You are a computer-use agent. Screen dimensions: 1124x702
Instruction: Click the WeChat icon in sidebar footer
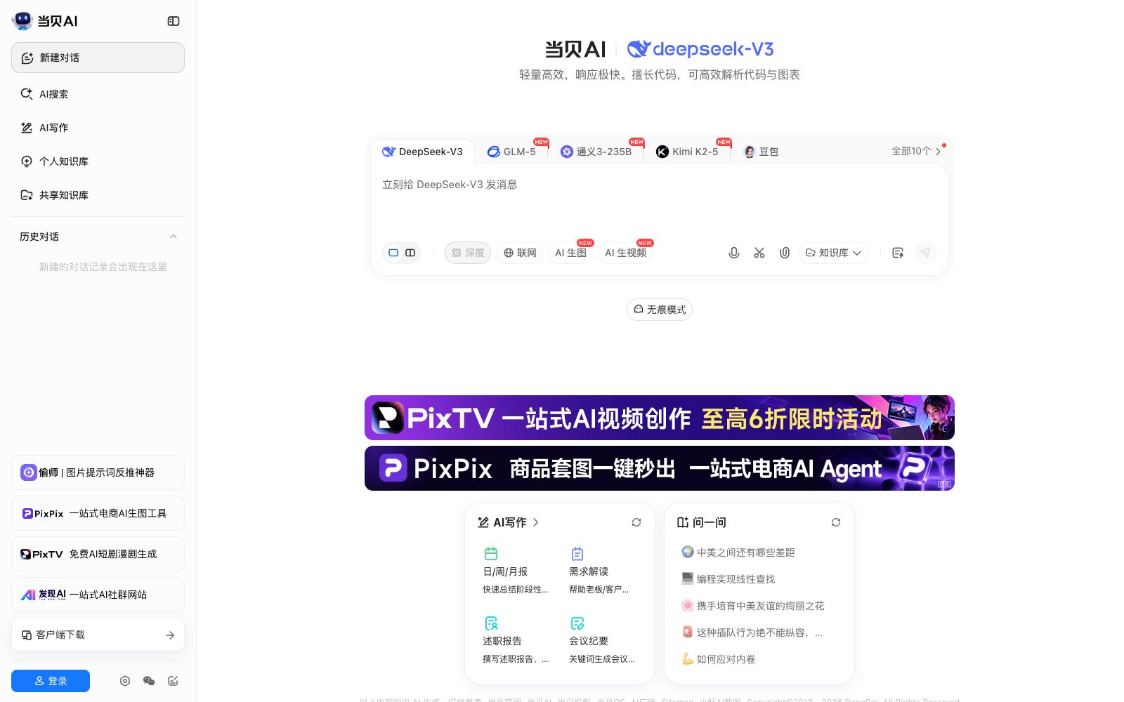tap(149, 681)
